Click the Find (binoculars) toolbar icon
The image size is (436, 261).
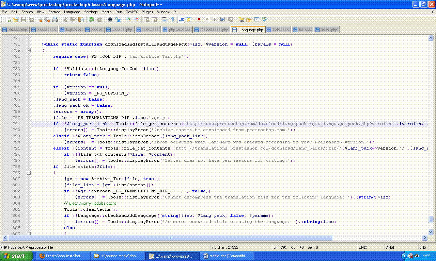point(110,20)
